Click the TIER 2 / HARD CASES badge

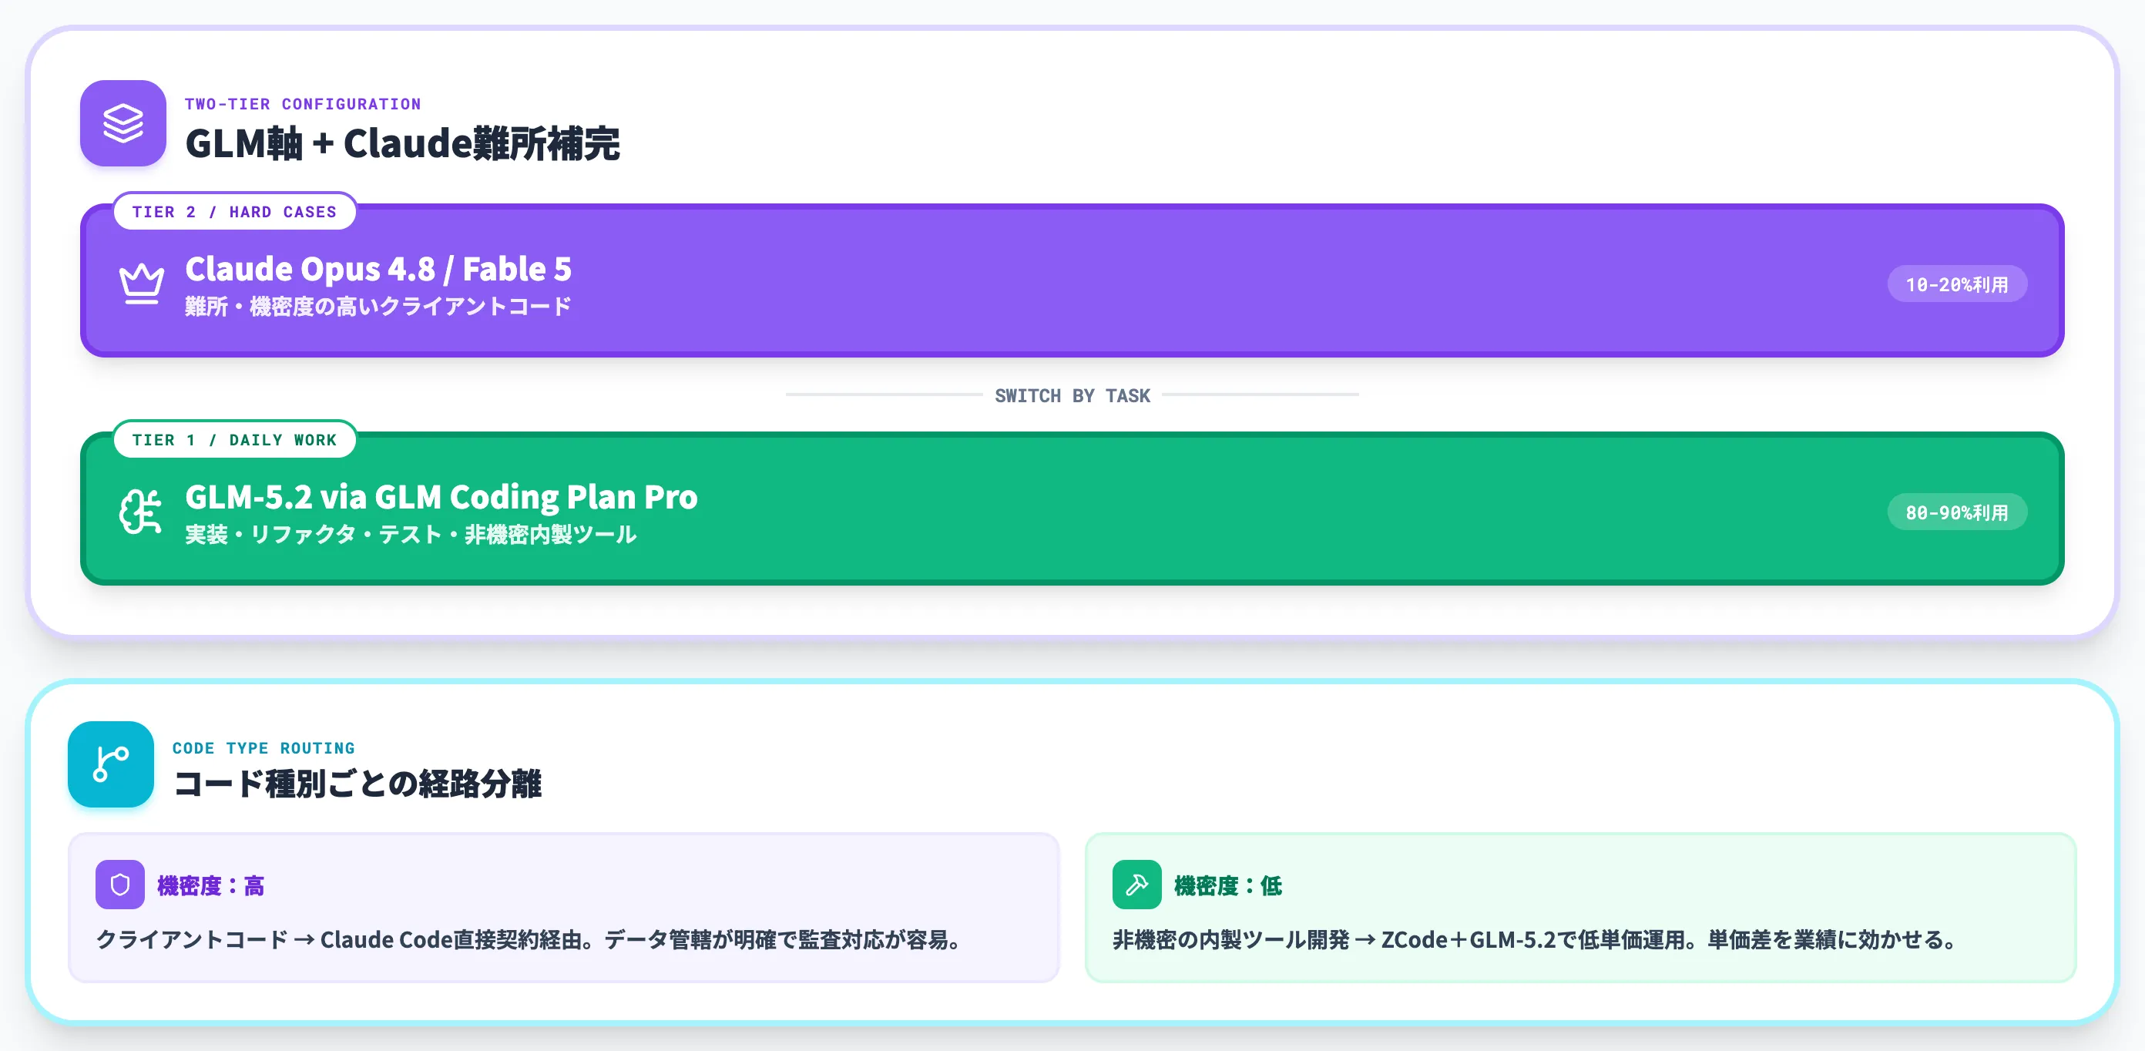(x=235, y=212)
